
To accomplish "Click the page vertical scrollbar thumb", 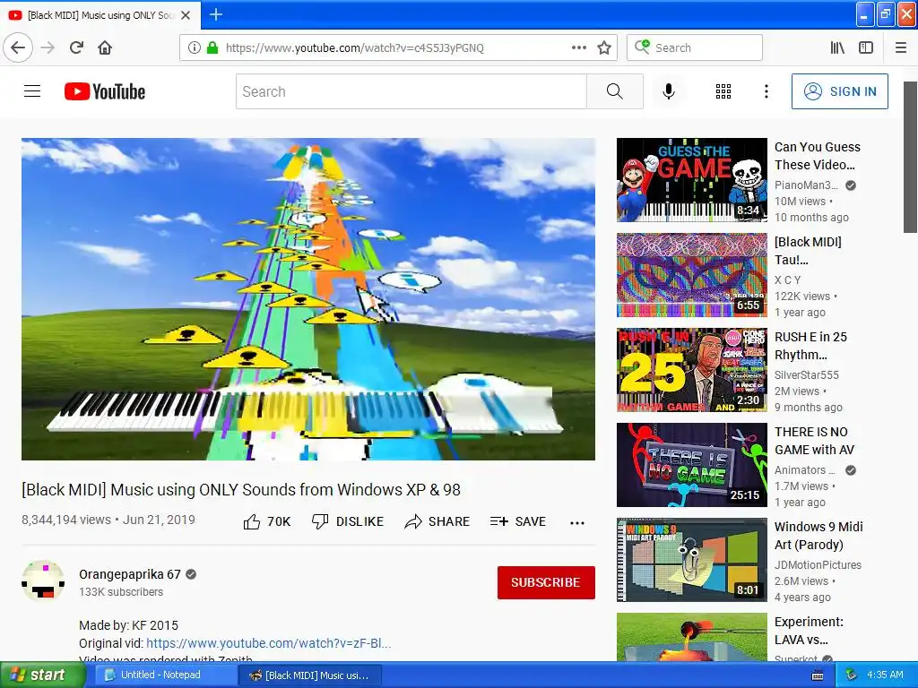I will coord(910,157).
